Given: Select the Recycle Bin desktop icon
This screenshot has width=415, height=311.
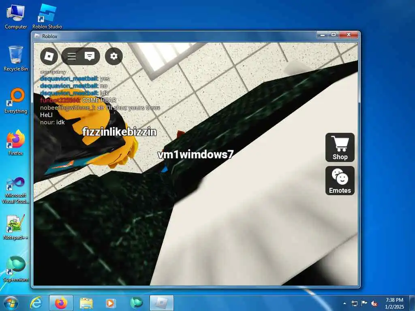Looking at the screenshot, I should tap(16, 58).
